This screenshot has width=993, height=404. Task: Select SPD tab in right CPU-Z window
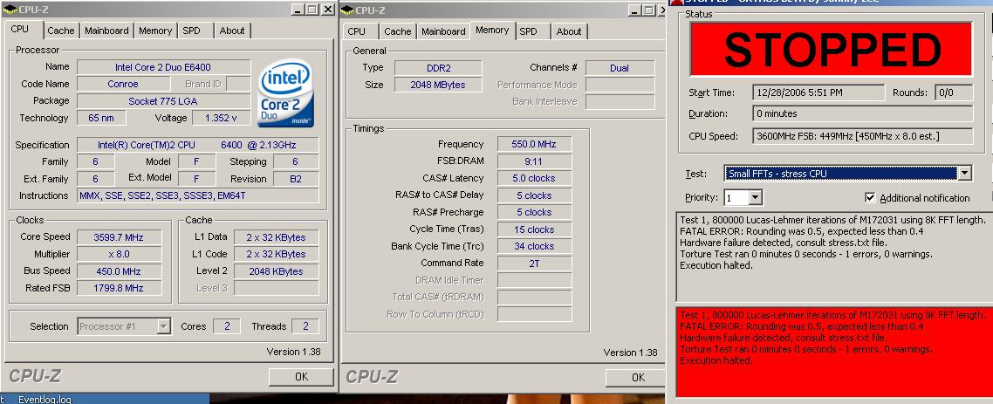click(x=528, y=31)
